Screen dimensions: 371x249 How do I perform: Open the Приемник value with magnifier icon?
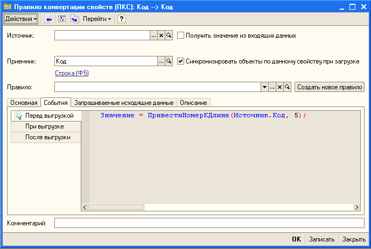[169, 61]
